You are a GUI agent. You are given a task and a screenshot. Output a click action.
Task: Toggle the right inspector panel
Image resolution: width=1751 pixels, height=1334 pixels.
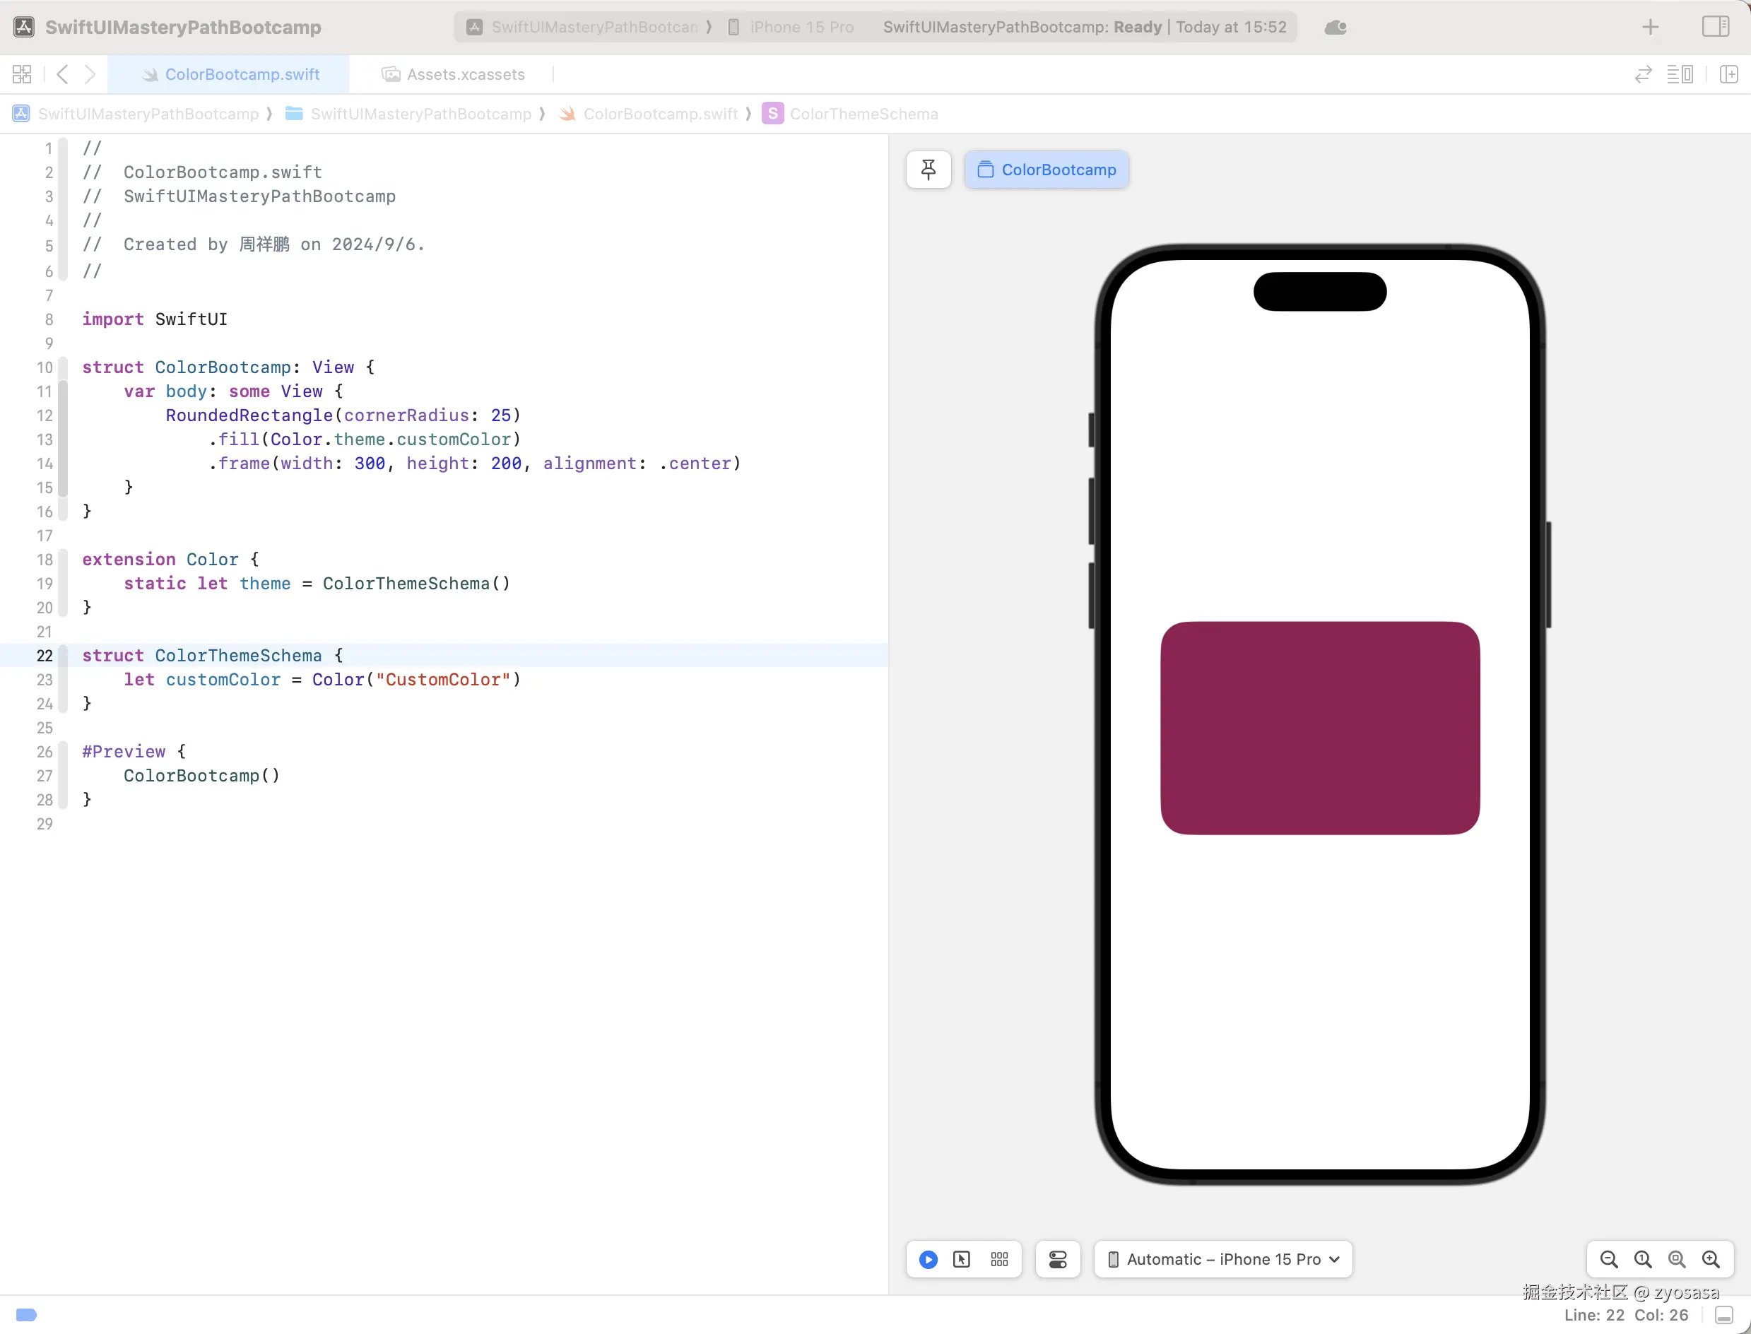[1715, 26]
